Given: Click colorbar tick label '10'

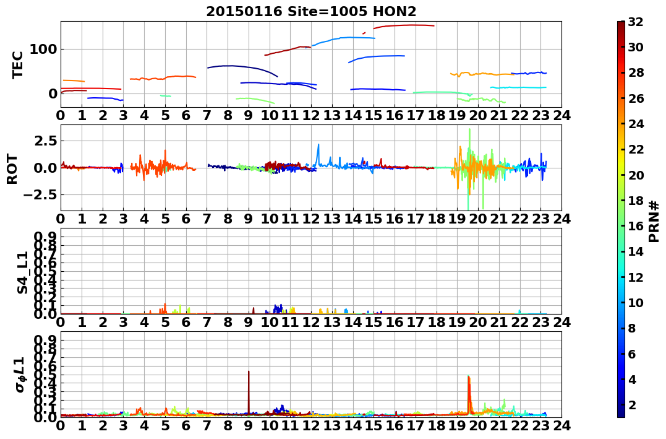Looking at the screenshot, I should coord(636,302).
